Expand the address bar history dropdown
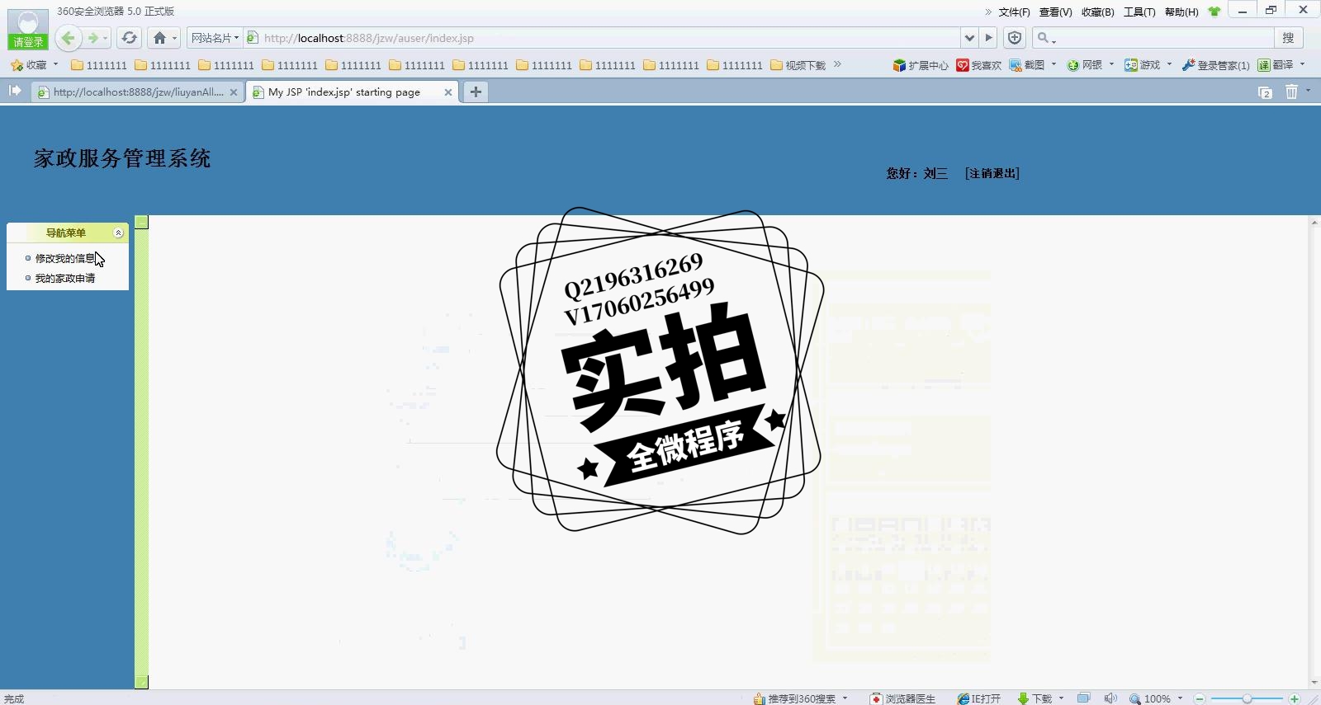The image size is (1321, 705). click(x=969, y=38)
